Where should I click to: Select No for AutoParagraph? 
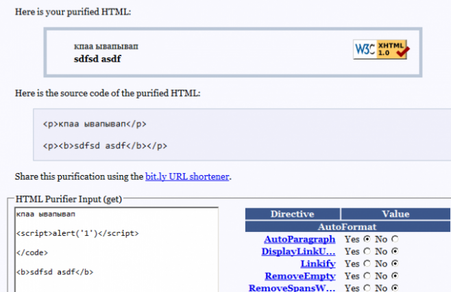click(x=395, y=239)
